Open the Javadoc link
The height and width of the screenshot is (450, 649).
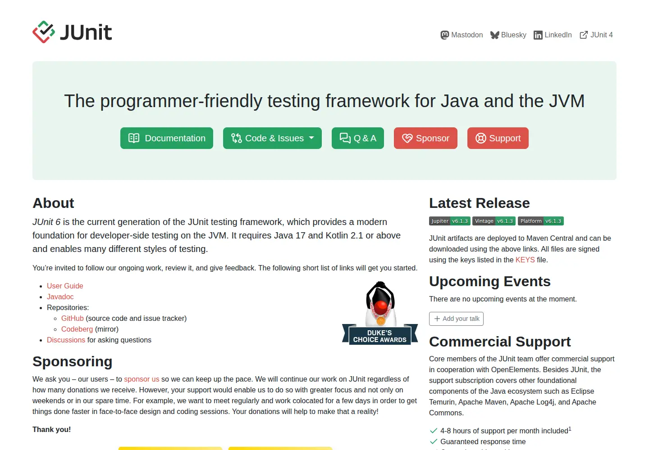(60, 297)
